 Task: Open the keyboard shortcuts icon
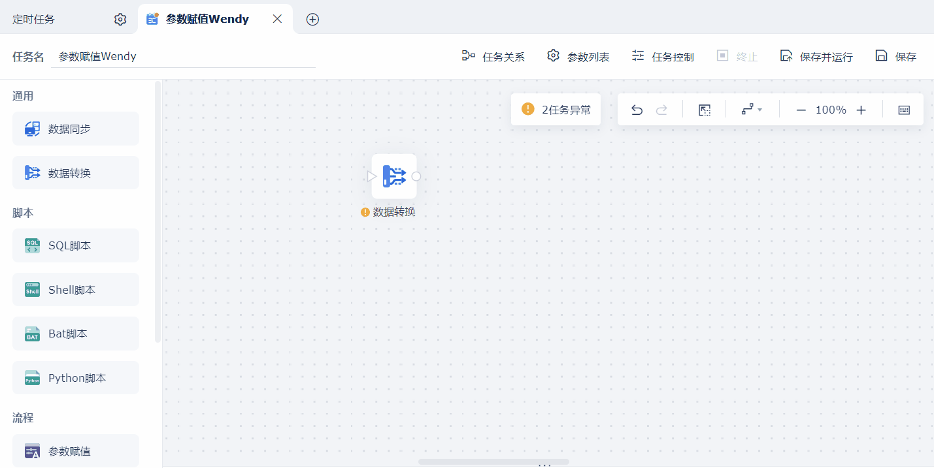904,110
